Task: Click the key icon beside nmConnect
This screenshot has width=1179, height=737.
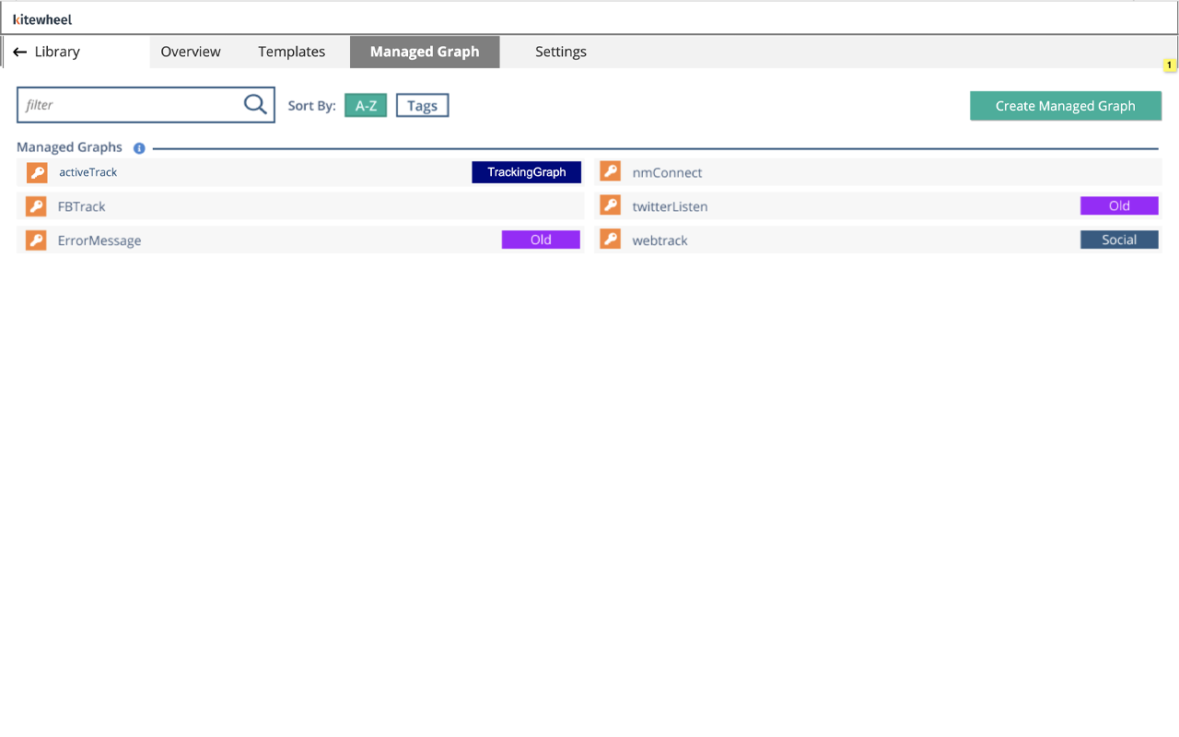Action: 610,171
